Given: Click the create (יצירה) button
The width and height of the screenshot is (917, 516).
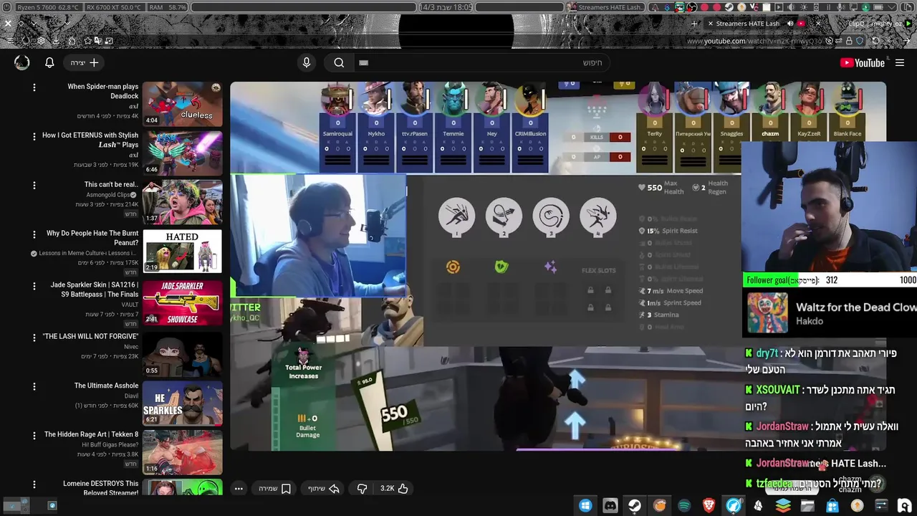Looking at the screenshot, I should (x=85, y=62).
